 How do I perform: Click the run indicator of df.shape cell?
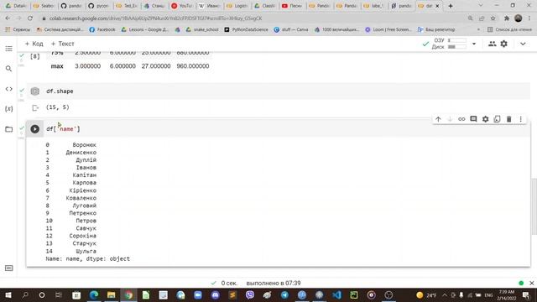click(34, 91)
